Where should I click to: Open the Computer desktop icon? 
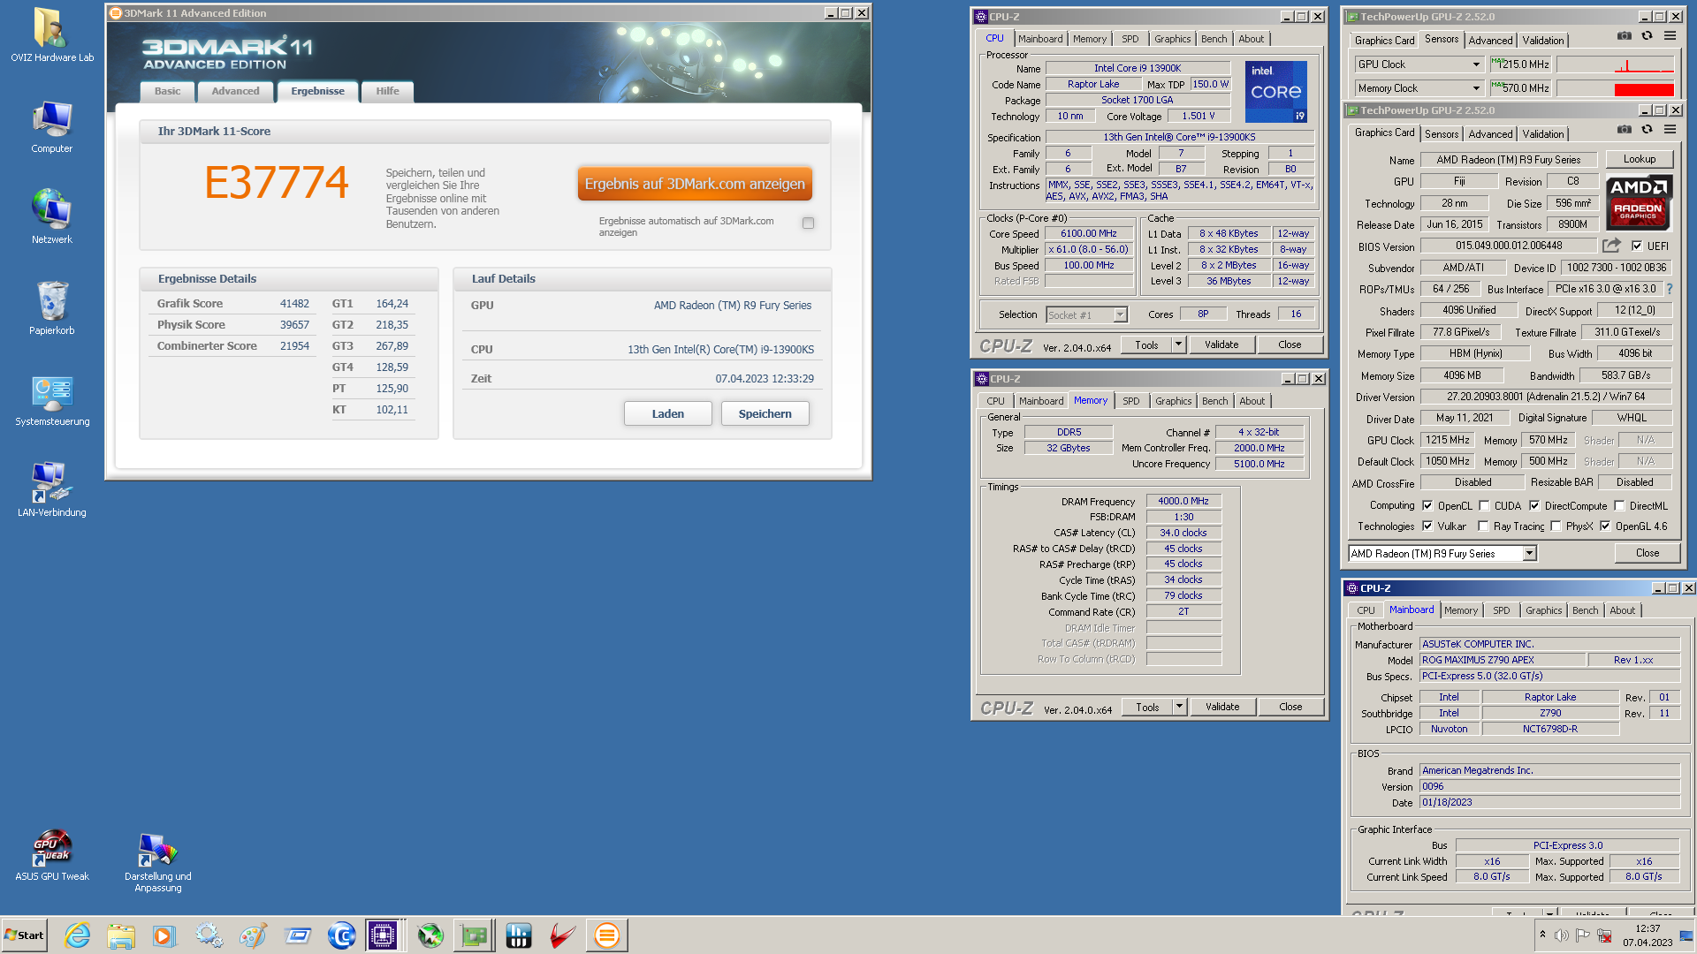(x=51, y=126)
